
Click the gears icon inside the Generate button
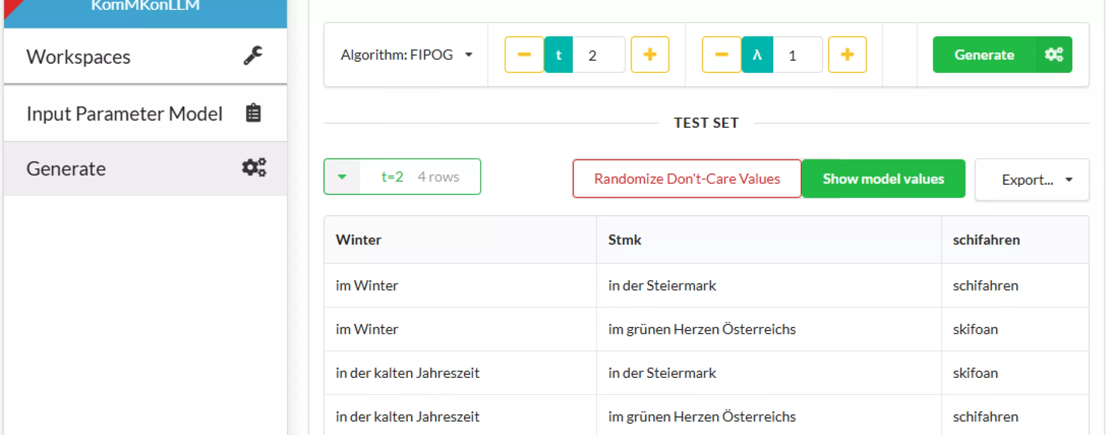click(x=1054, y=54)
